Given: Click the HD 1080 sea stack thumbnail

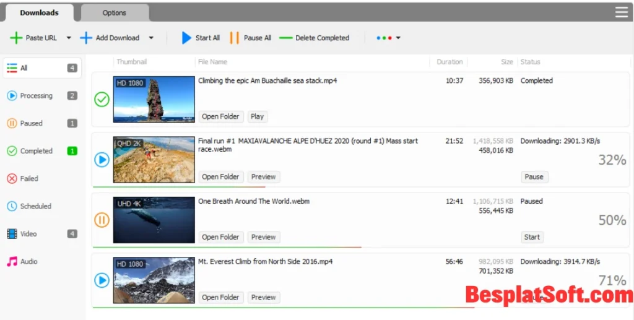Looking at the screenshot, I should (x=154, y=100).
